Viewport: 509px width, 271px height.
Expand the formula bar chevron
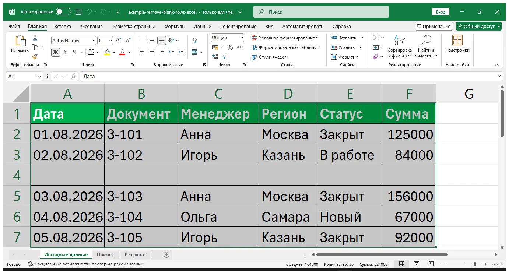click(x=499, y=76)
